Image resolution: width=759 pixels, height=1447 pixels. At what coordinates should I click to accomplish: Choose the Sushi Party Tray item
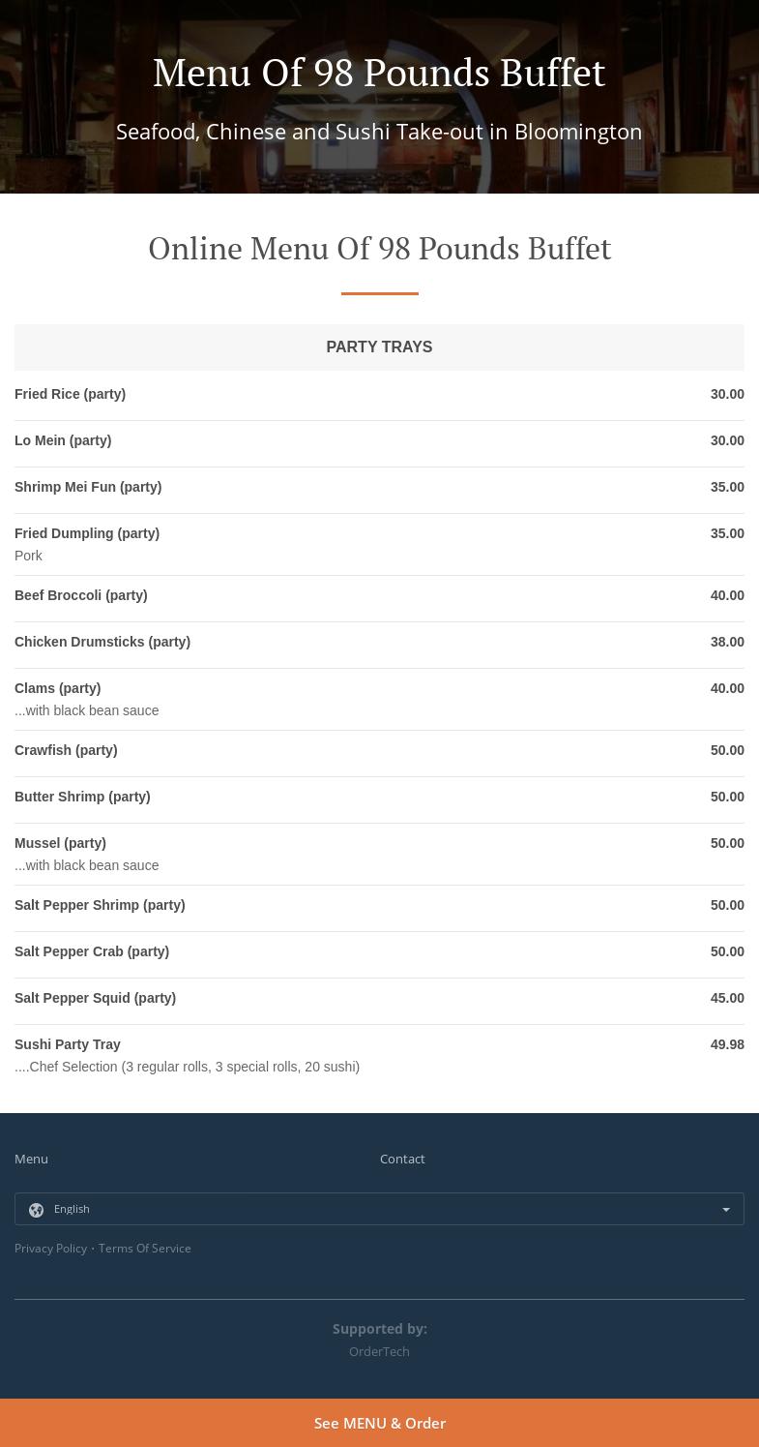click(68, 1045)
